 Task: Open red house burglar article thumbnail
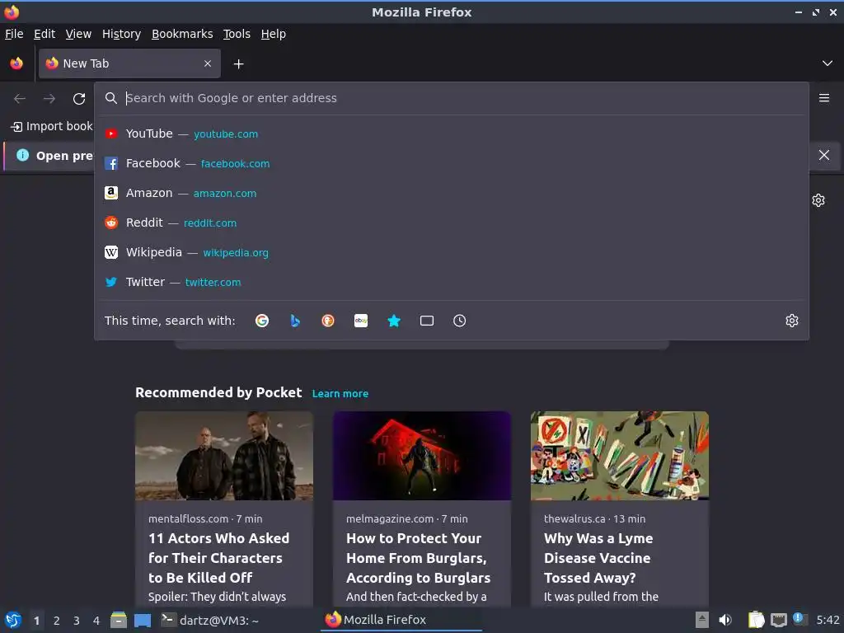coord(421,456)
